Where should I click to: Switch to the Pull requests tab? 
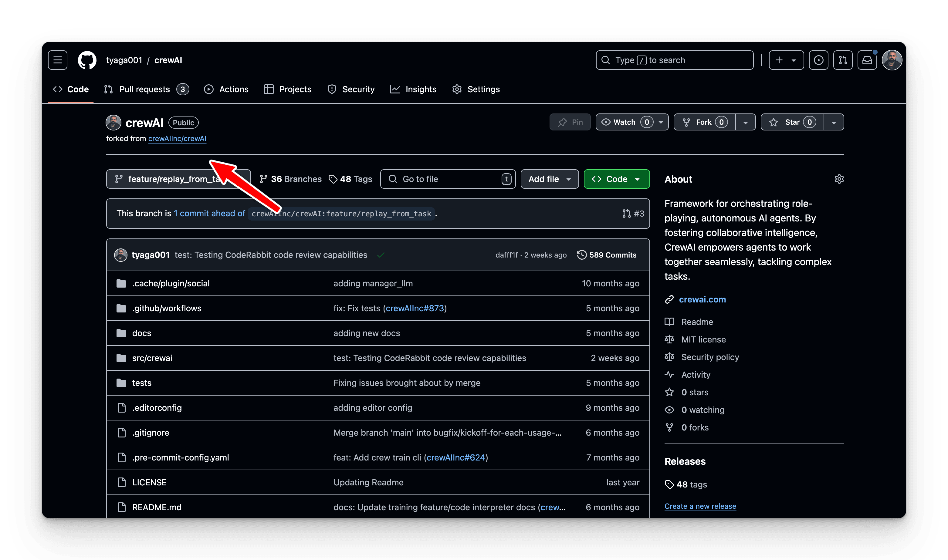coord(144,89)
